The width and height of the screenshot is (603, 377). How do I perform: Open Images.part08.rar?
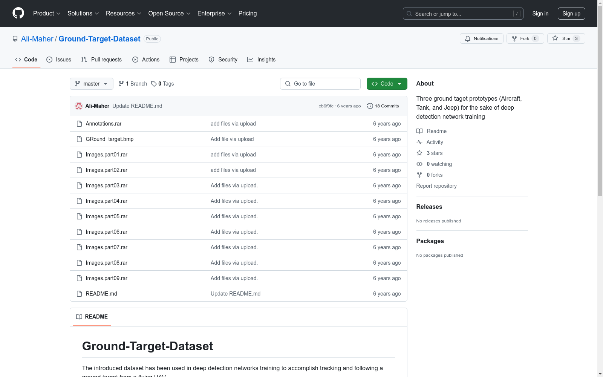107,263
